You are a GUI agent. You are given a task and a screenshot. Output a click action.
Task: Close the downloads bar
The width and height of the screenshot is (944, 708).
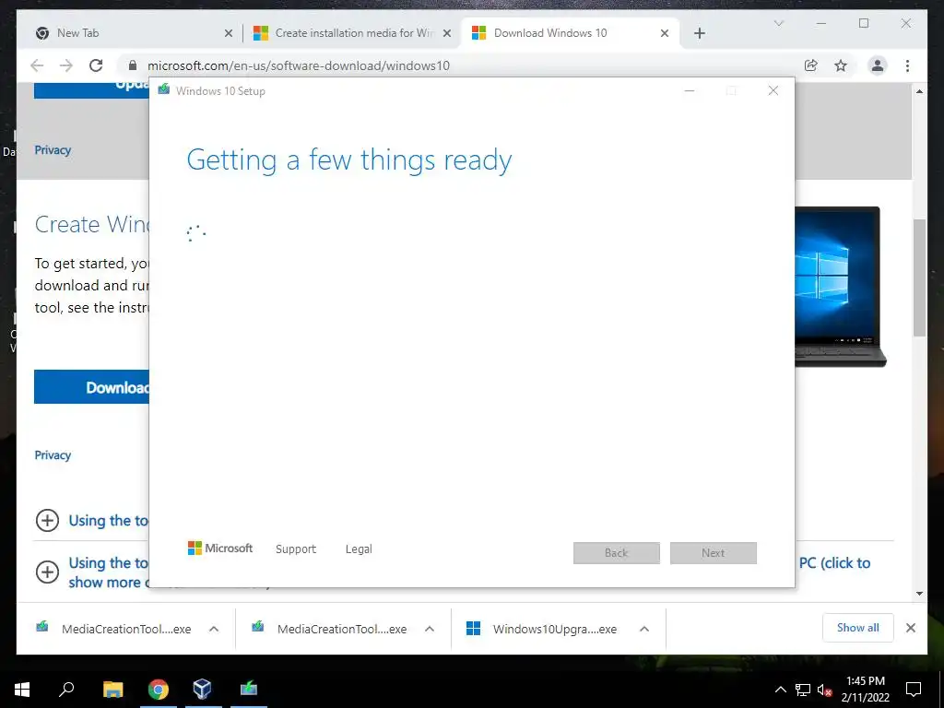click(x=911, y=628)
